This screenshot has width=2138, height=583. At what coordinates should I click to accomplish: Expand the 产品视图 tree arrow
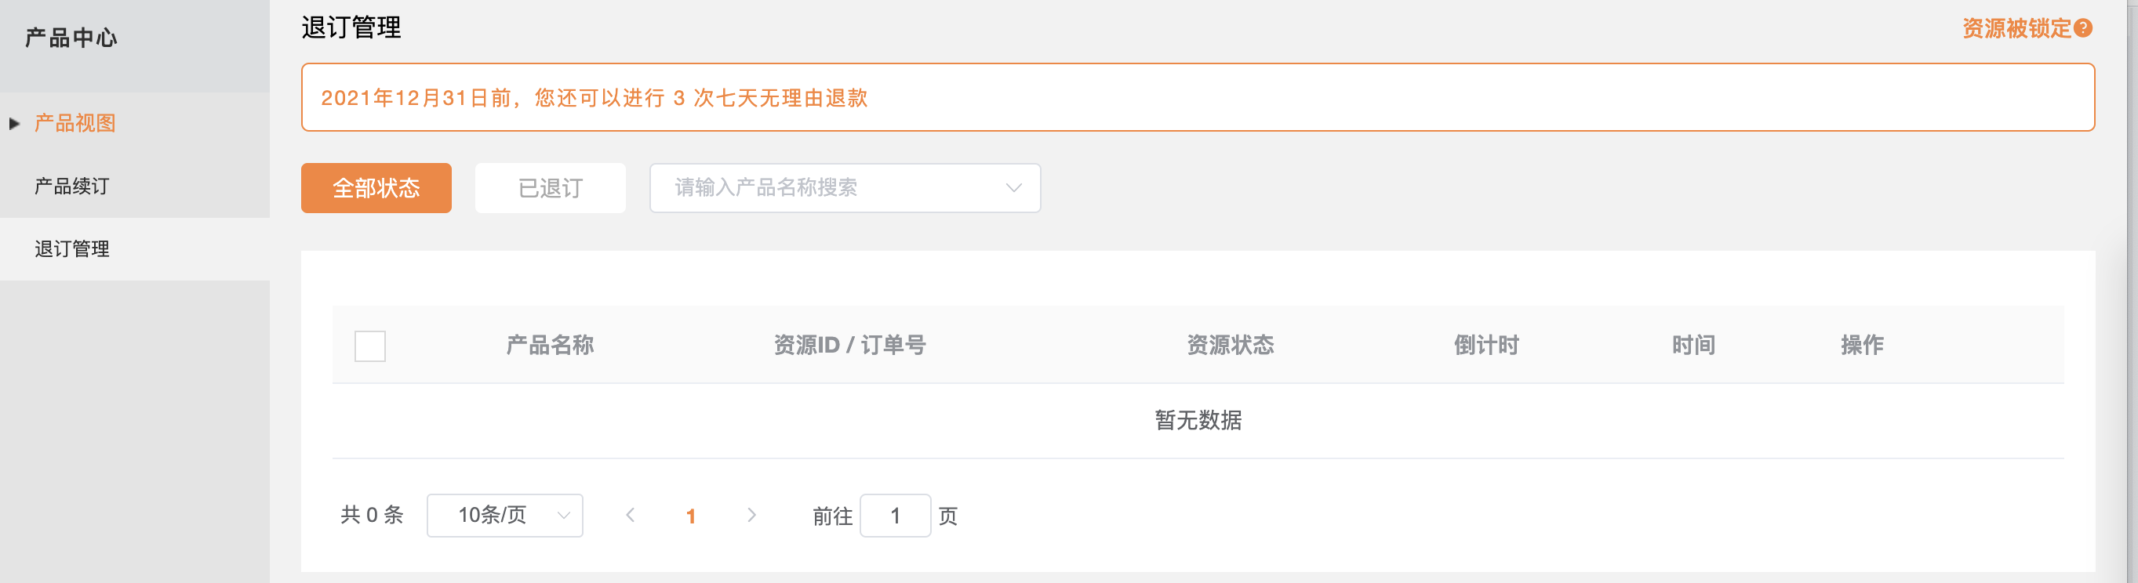click(x=14, y=124)
